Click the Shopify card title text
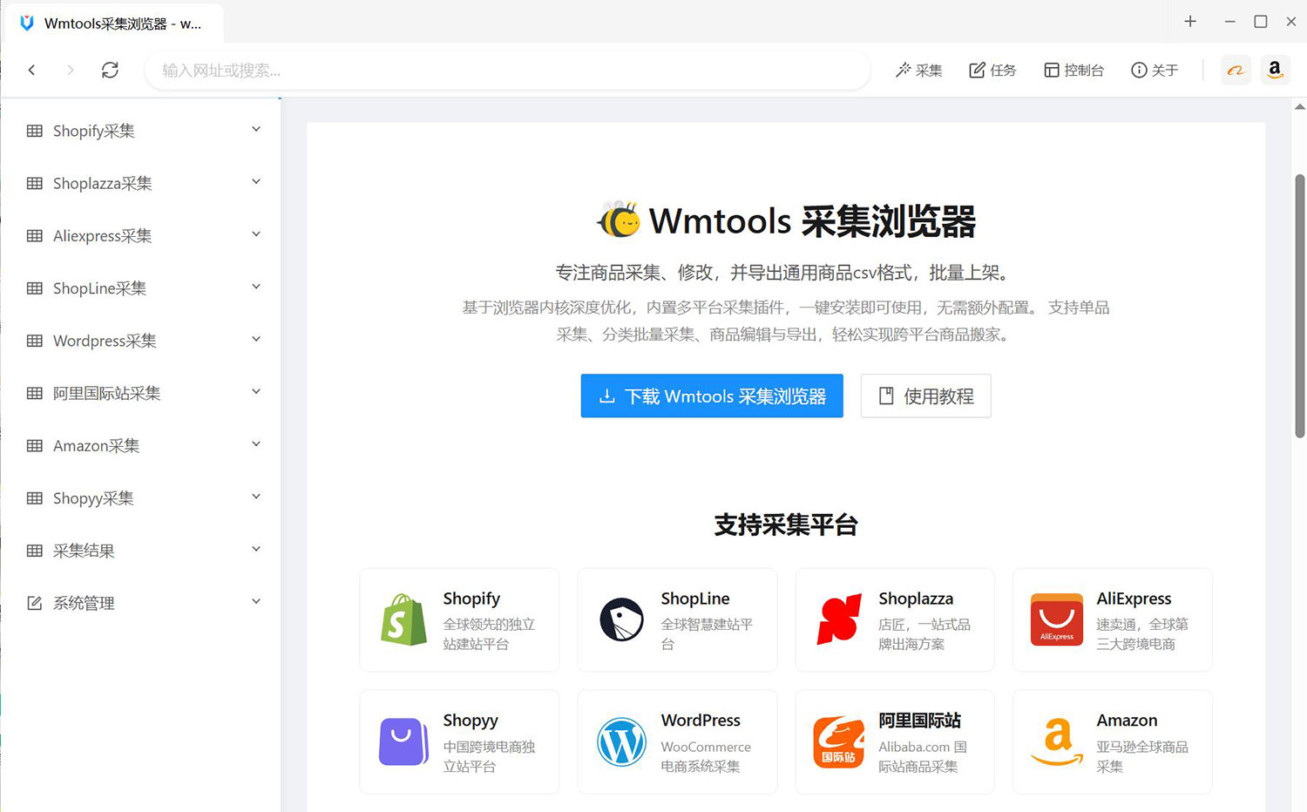The height and width of the screenshot is (812, 1307). 471,599
